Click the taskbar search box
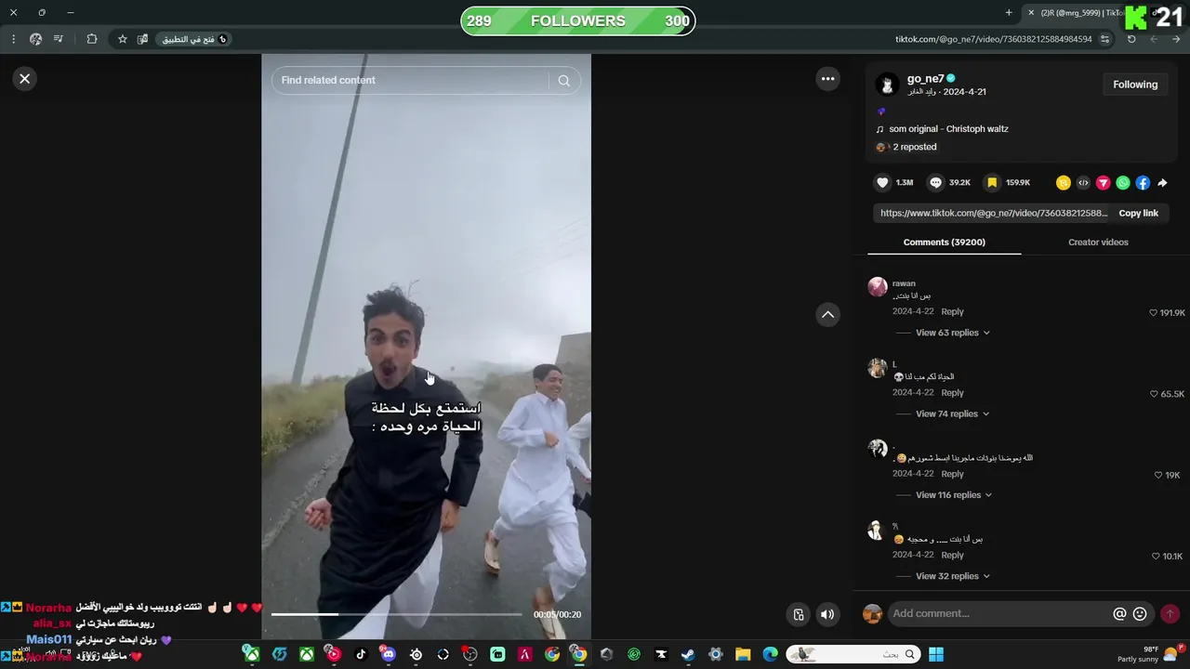 [x=853, y=654]
